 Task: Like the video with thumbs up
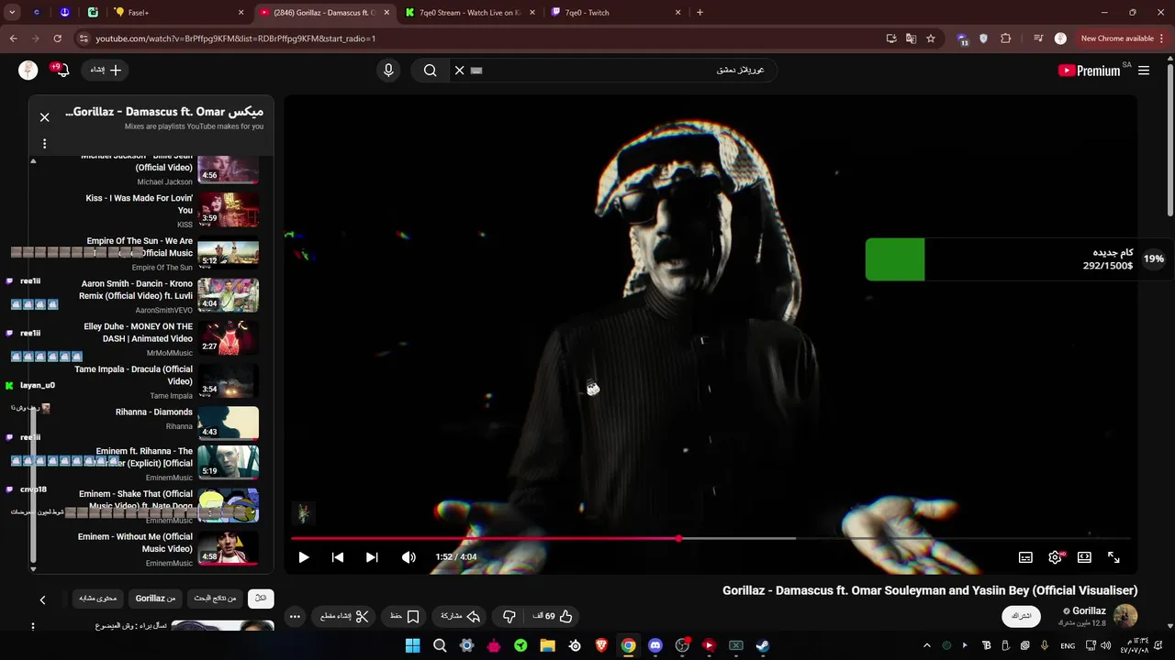click(x=553, y=617)
